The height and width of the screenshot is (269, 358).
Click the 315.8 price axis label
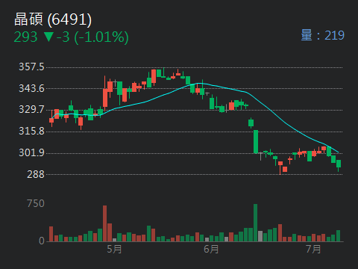[x=31, y=131]
